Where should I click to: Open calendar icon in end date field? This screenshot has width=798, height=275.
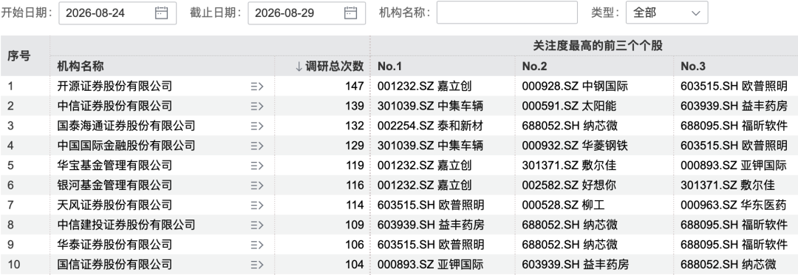350,13
